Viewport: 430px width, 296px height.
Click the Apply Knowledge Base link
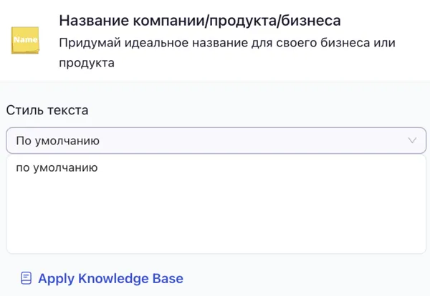pos(110,278)
